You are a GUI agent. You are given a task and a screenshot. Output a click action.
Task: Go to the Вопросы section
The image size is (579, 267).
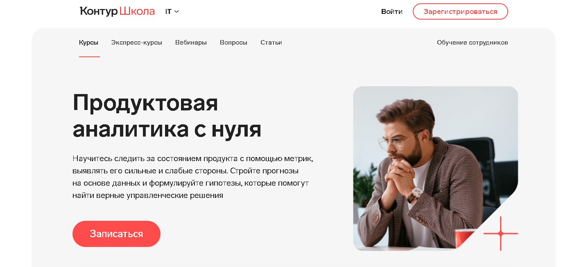[233, 43]
